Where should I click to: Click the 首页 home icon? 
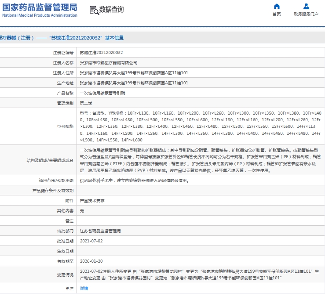[x=277, y=6]
